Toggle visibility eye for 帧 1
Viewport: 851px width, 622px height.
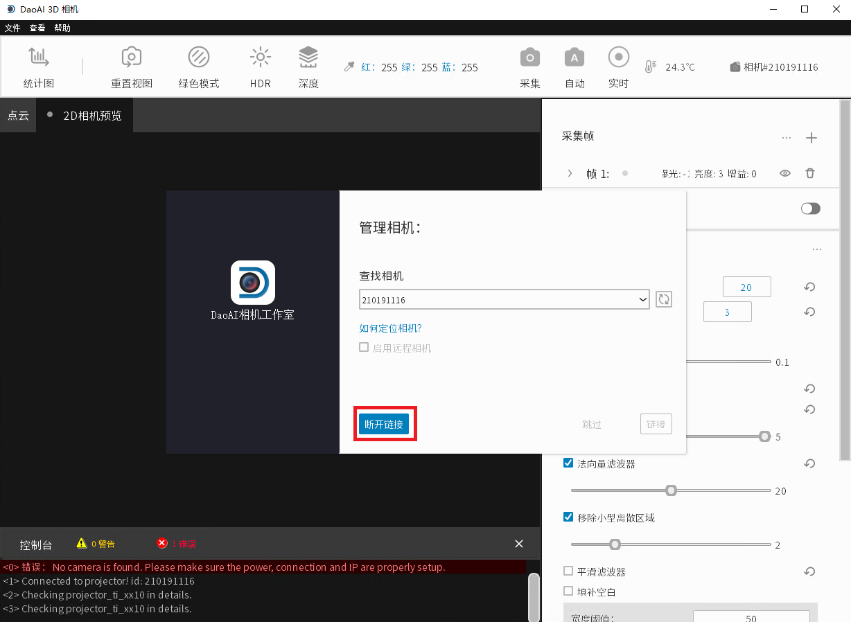click(785, 174)
